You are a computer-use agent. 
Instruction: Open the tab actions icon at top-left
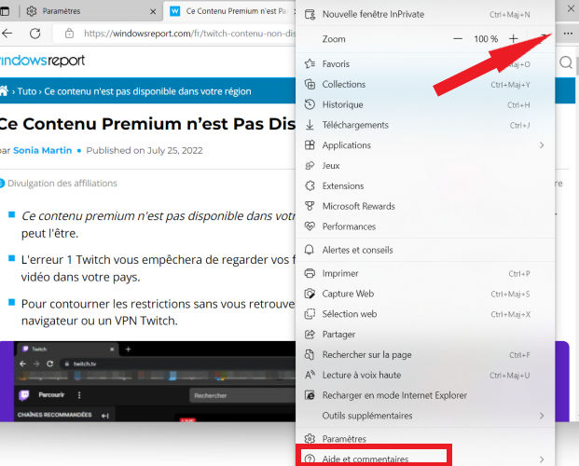pos(5,11)
